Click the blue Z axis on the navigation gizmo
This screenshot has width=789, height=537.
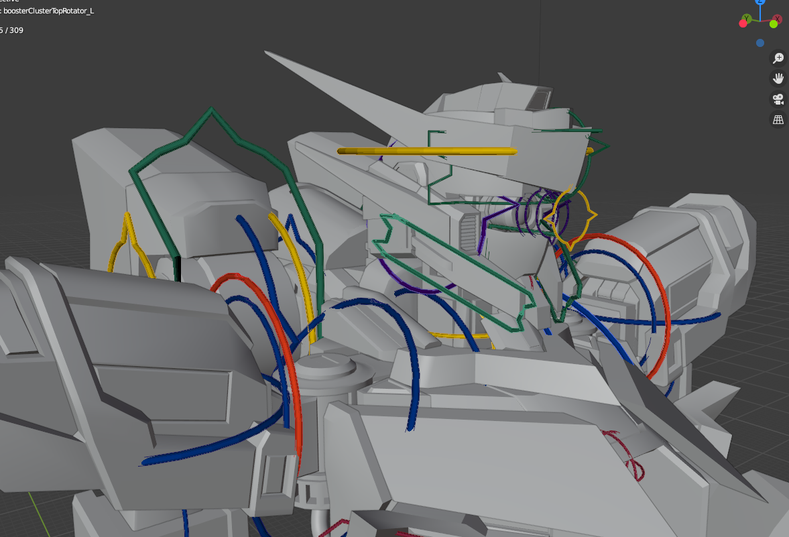[760, 4]
